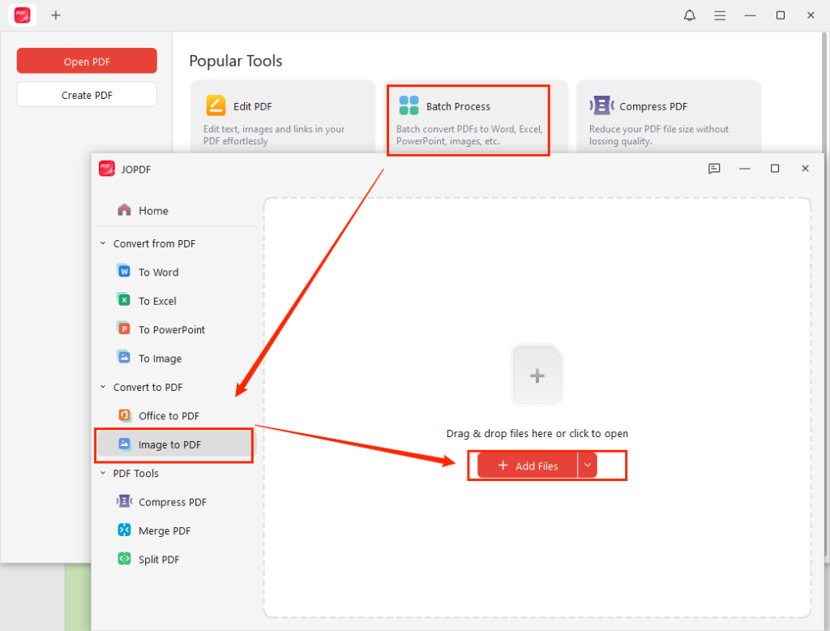Open the feedback icon in JOPDF batch window
830x631 pixels.
(714, 169)
